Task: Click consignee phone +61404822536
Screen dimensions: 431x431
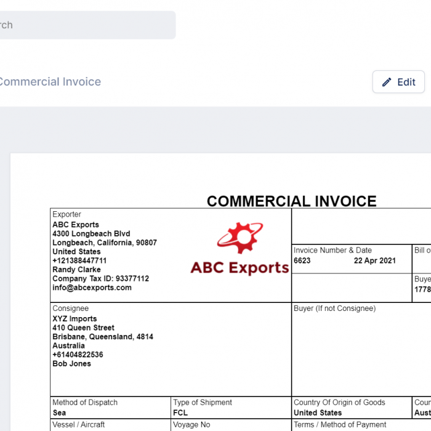Action: [78, 355]
